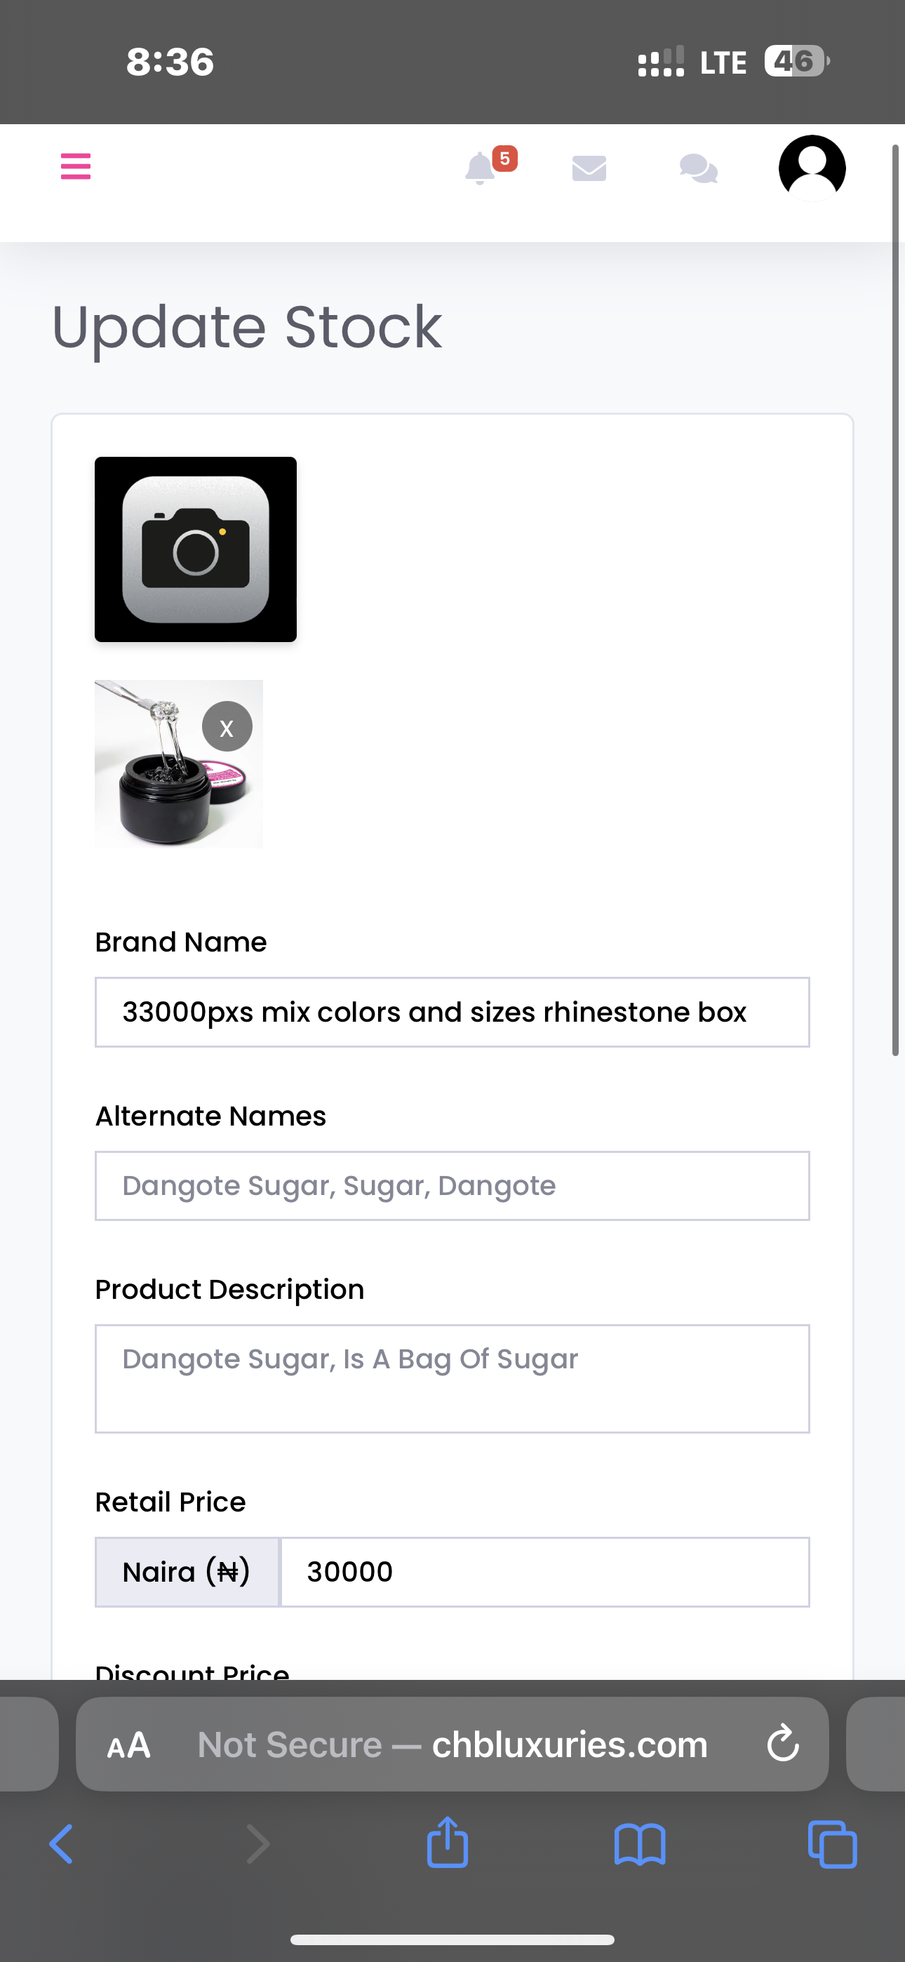Screen dimensions: 905x1962
Task: Click into the Product Description box
Action: (452, 1379)
